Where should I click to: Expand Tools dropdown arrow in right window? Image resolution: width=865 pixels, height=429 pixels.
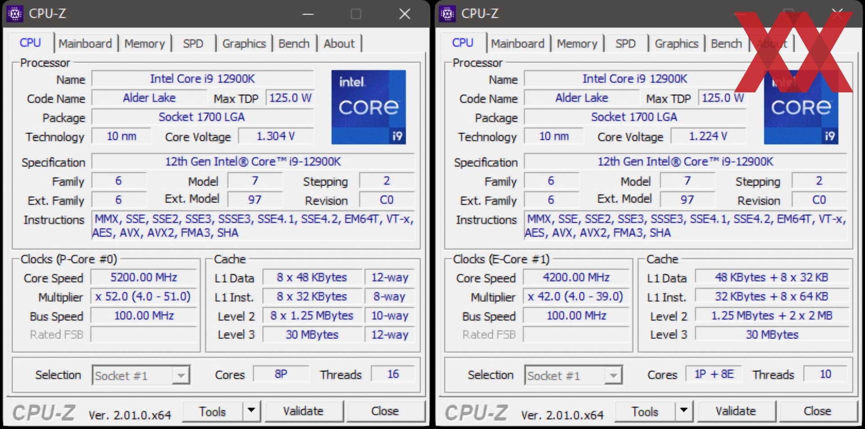(x=684, y=411)
